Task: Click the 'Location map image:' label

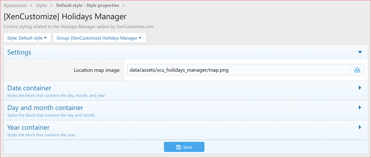Action: pos(97,70)
